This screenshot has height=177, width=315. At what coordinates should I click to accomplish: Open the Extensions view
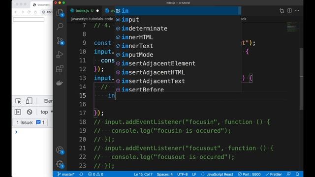[60, 69]
